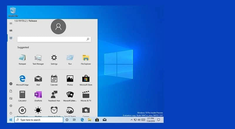Open Movies & TV app

86,96
